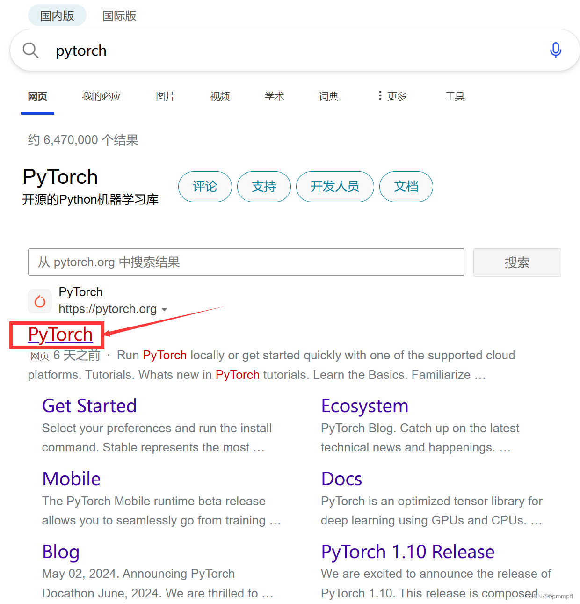Click the magnifier search icon
580x604 pixels.
(31, 50)
